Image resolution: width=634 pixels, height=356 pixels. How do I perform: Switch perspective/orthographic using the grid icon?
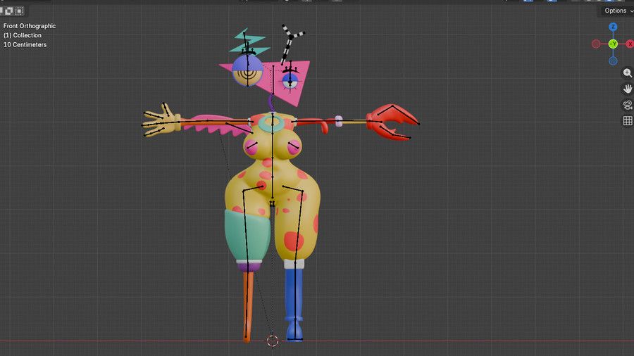pos(627,121)
